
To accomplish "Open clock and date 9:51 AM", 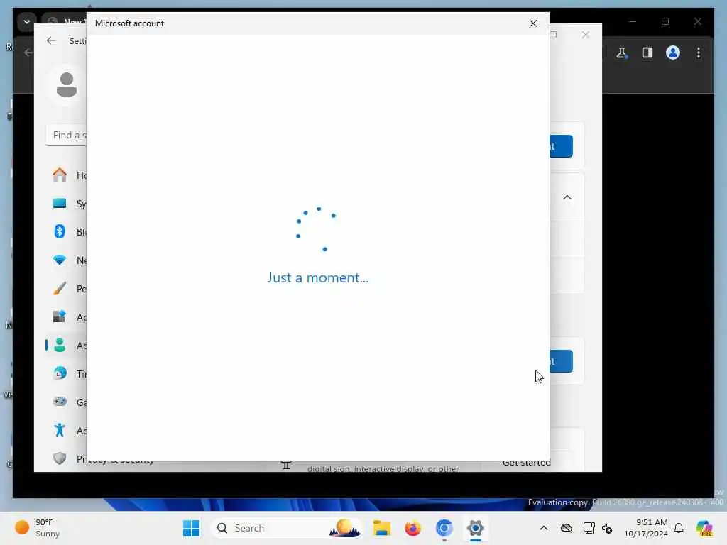I will [x=646, y=528].
